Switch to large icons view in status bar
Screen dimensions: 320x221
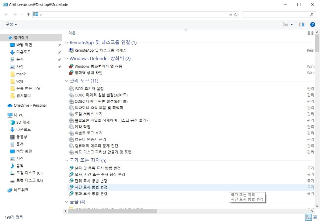315,217
